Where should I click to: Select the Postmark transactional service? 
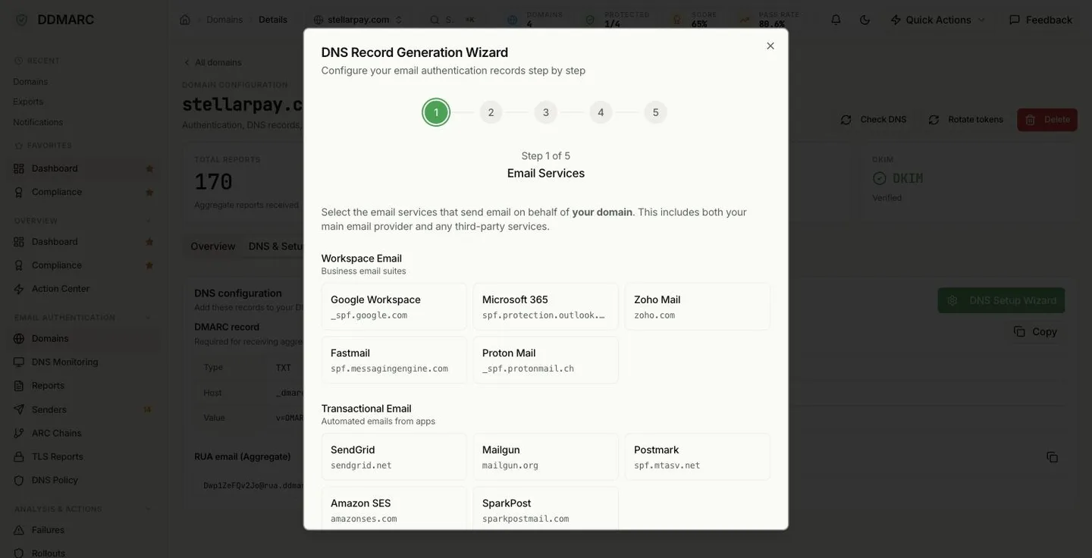(x=698, y=456)
